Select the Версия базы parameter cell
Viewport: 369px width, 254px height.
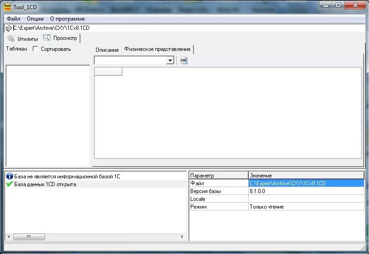click(x=219, y=191)
